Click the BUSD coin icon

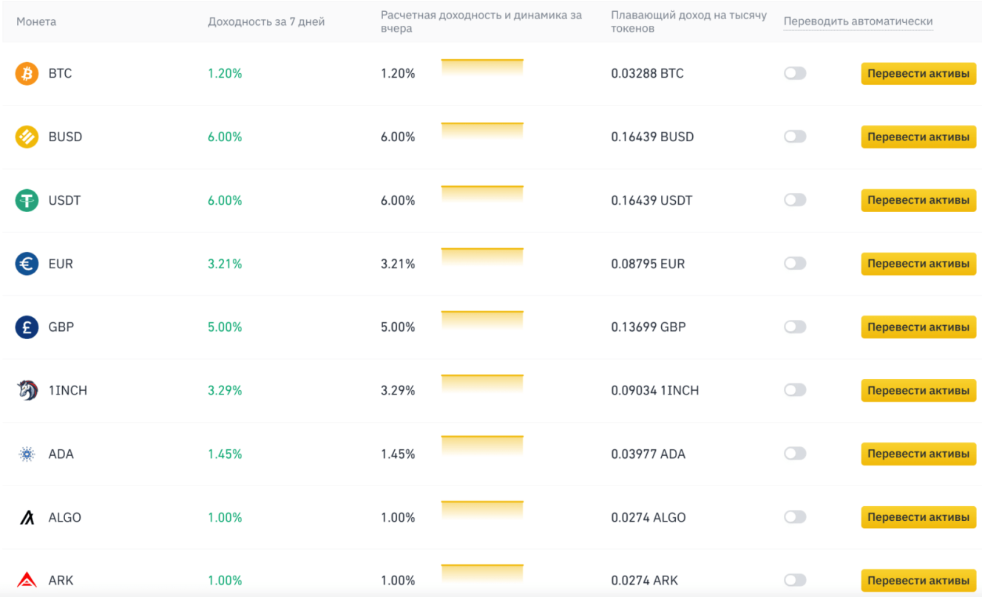pyautogui.click(x=27, y=137)
